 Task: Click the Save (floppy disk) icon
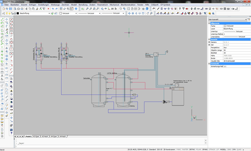point(10,9)
